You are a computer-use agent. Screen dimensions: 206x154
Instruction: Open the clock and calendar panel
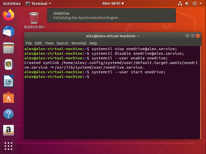pyautogui.click(x=113, y=3)
